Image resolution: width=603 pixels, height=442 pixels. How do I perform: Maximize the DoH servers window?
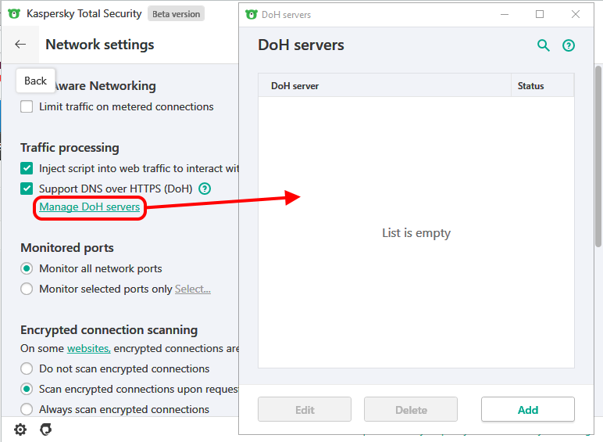(540, 15)
